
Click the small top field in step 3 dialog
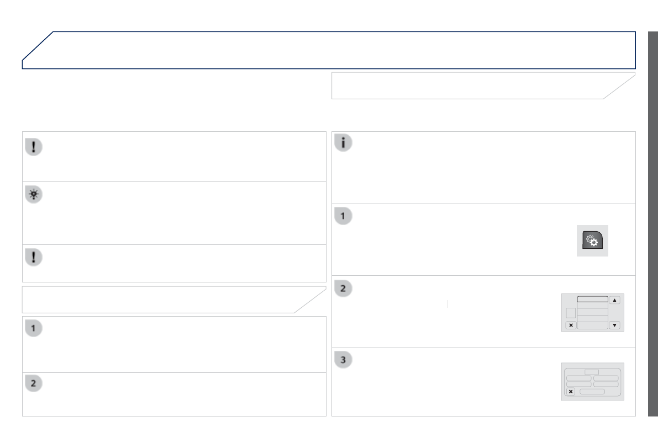592,372
